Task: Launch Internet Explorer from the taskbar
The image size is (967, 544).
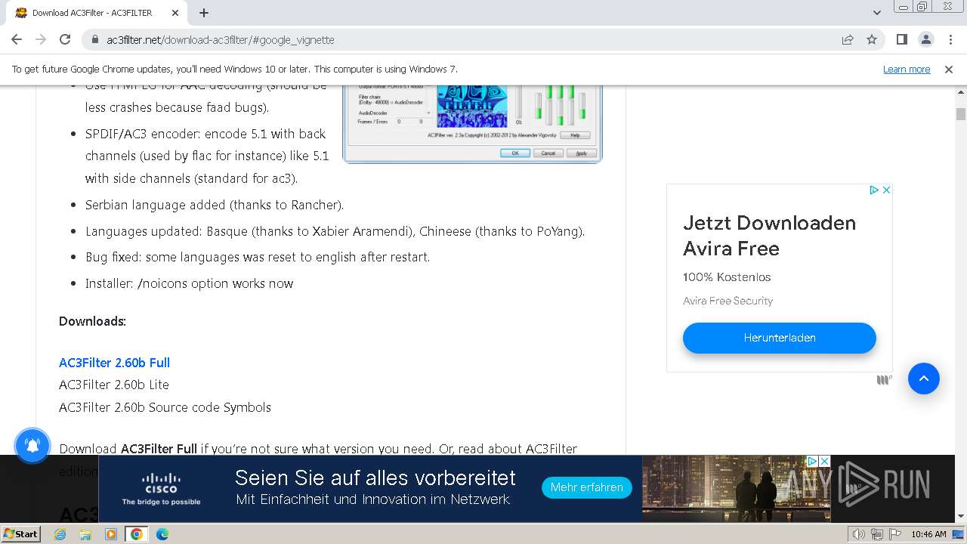Action: point(60,534)
